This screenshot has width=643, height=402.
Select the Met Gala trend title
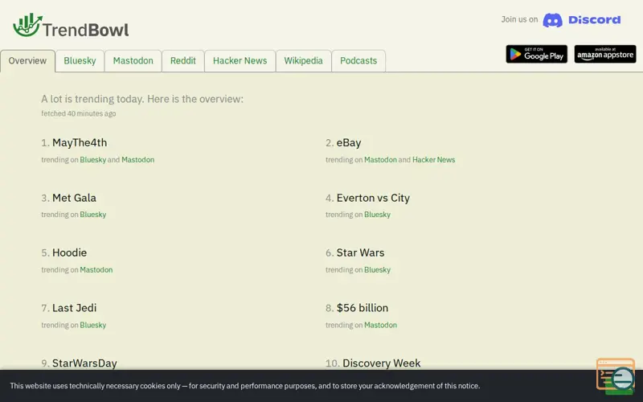(x=74, y=198)
